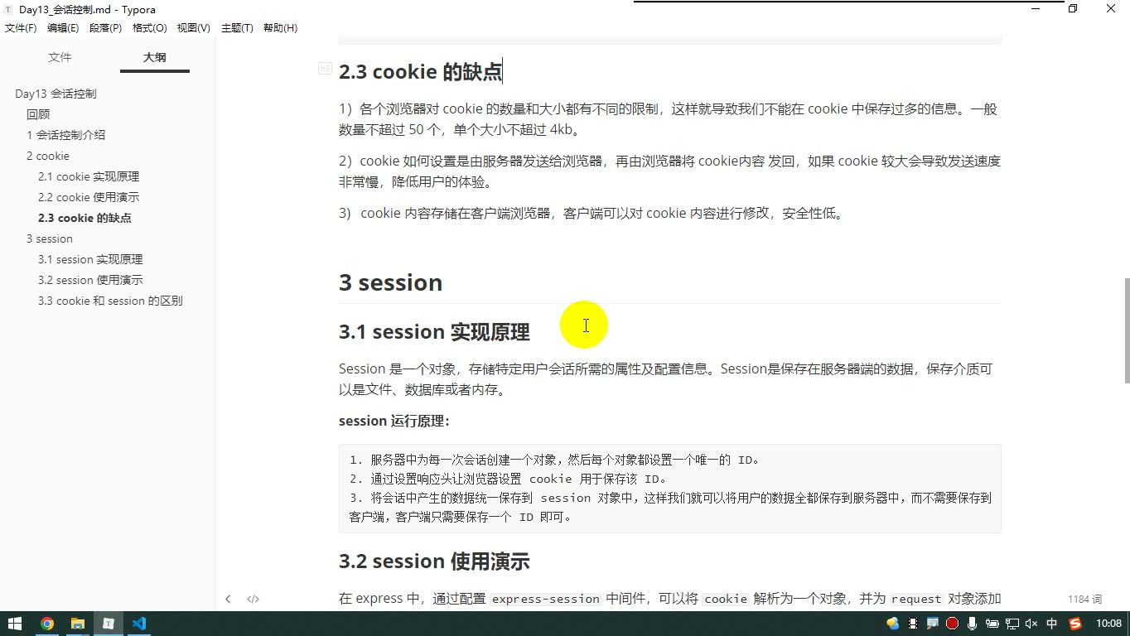
Task: Open the 主题(T) menu
Action: pos(237,28)
